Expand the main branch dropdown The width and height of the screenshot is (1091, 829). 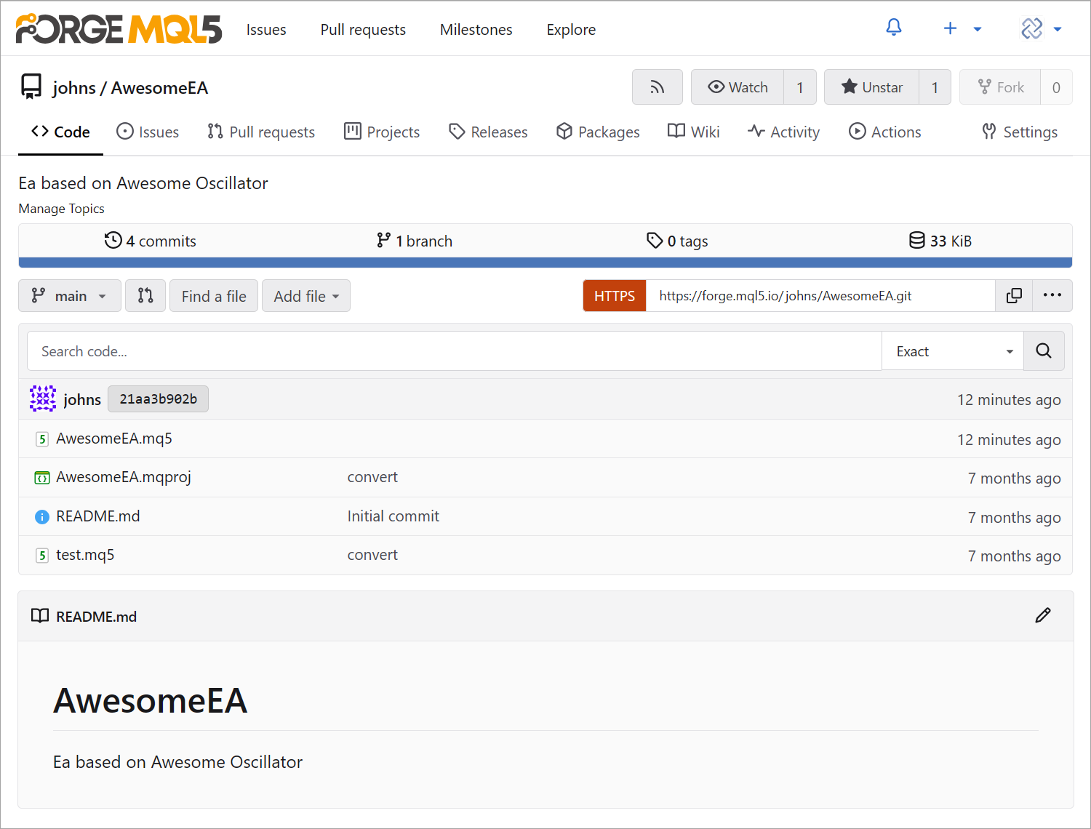click(x=69, y=296)
